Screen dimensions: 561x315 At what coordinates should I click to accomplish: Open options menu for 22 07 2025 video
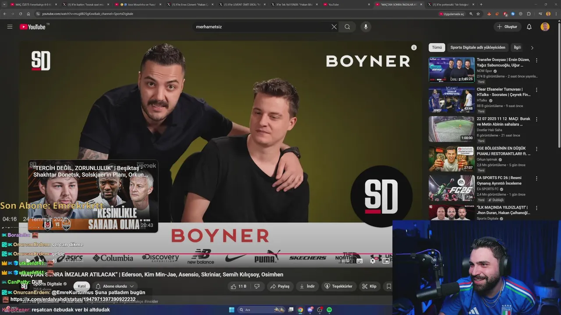coord(536,119)
